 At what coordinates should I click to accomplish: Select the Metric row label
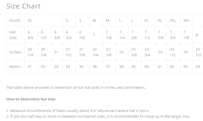tap(15, 66)
